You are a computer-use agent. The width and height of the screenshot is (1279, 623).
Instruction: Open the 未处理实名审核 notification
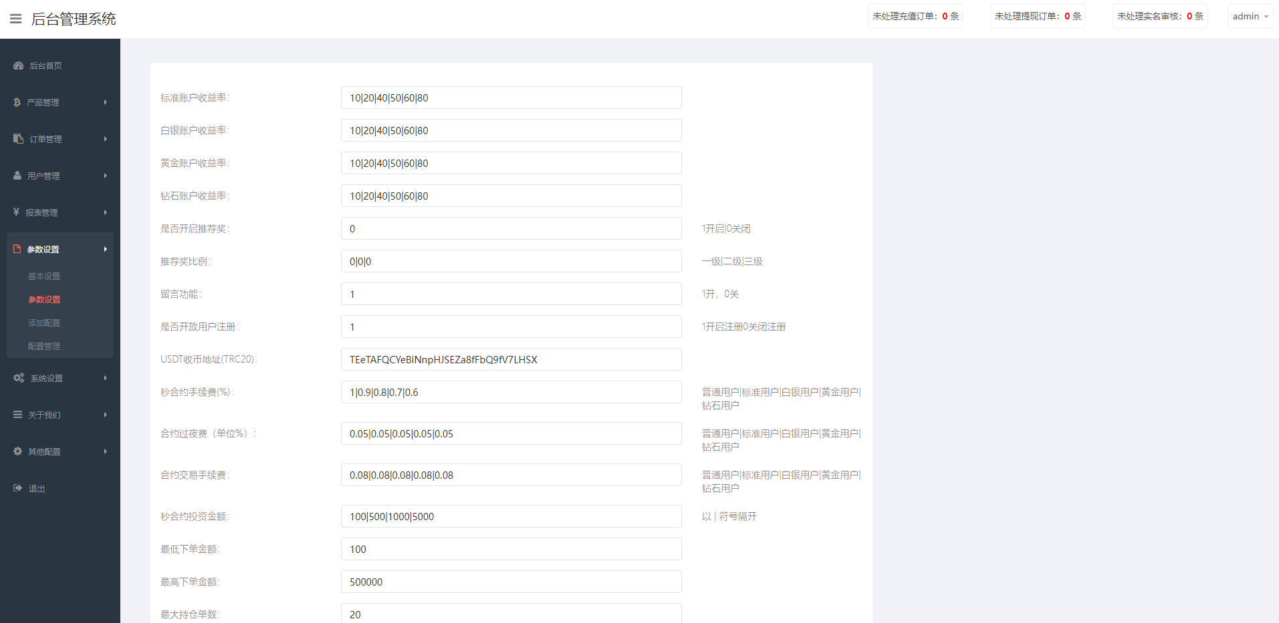point(1159,15)
